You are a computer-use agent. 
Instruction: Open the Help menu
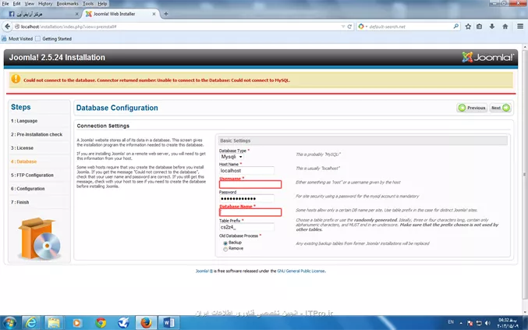pos(102,4)
